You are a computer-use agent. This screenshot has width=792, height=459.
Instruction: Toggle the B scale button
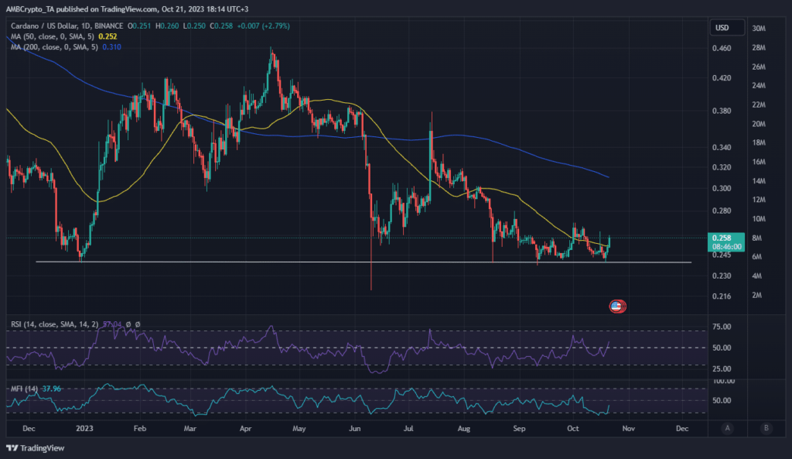coord(765,427)
